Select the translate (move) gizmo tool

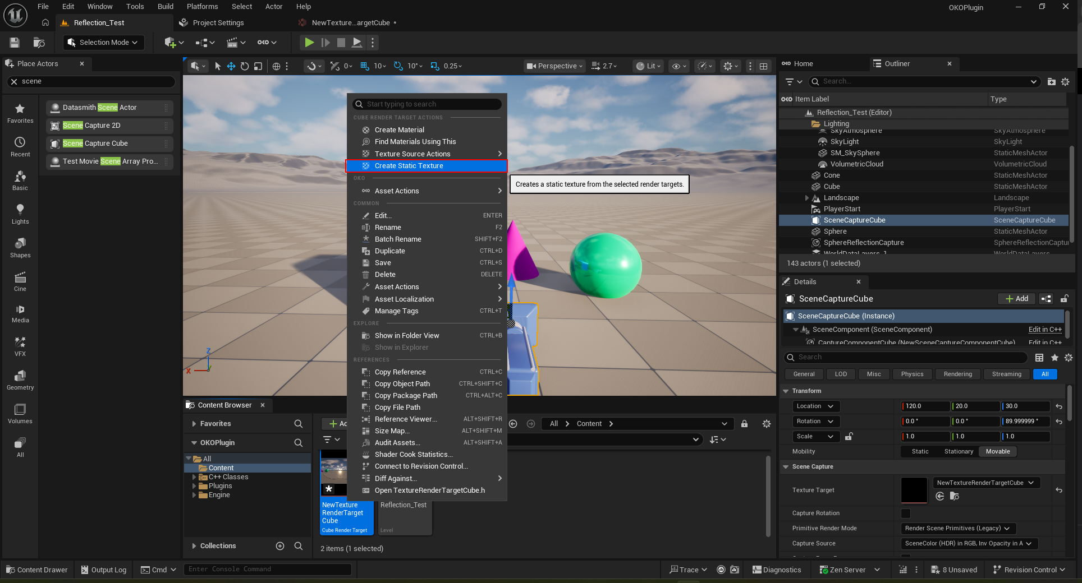231,66
